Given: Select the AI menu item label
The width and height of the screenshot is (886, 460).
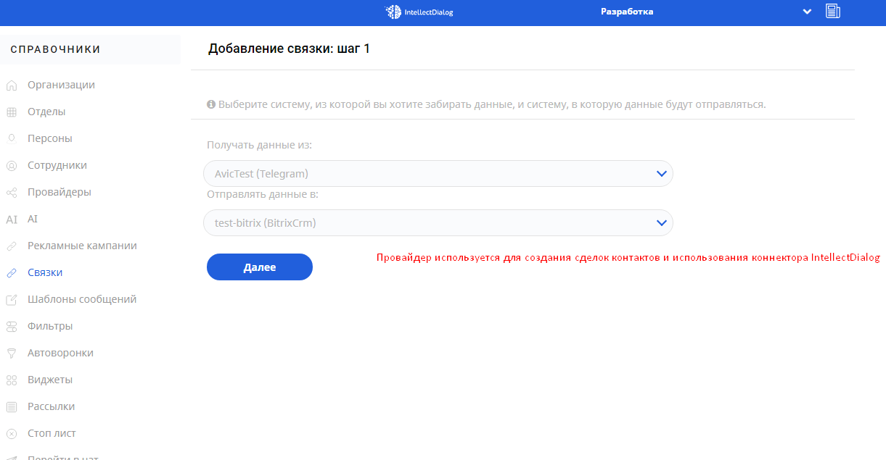Looking at the screenshot, I should pyautogui.click(x=33, y=219).
